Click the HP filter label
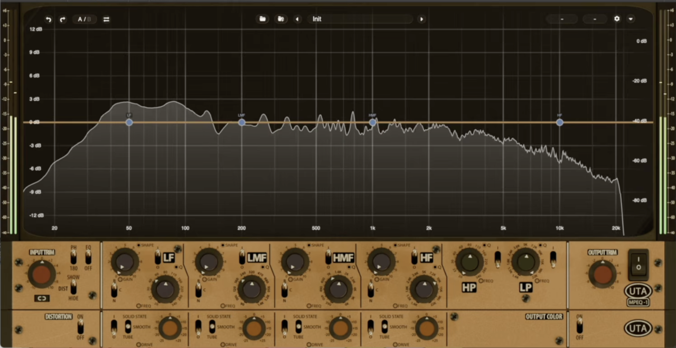Image resolution: width=676 pixels, height=348 pixels. 469,288
